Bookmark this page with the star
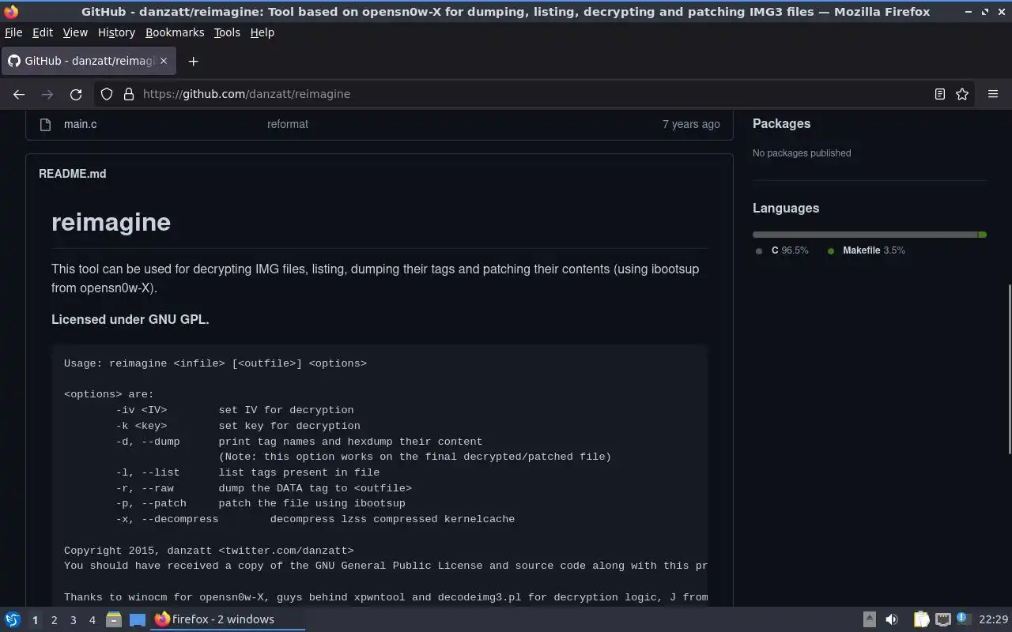Image resolution: width=1012 pixels, height=632 pixels. (x=962, y=94)
